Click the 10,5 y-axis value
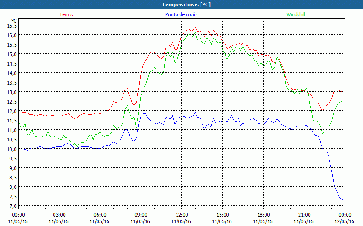This screenshot has height=226, width=363. tap(12, 140)
